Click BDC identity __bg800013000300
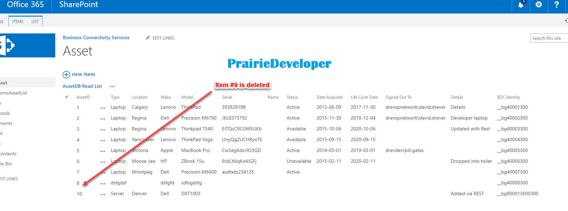Image resolution: width=568 pixels, height=211 pixels. pyautogui.click(x=518, y=193)
